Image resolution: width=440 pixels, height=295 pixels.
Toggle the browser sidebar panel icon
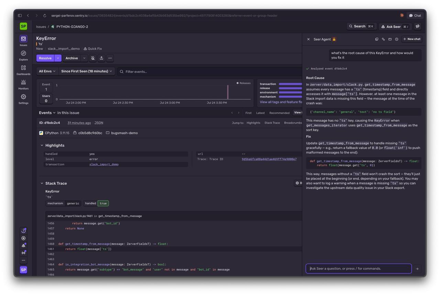pyautogui.click(x=20, y=15)
